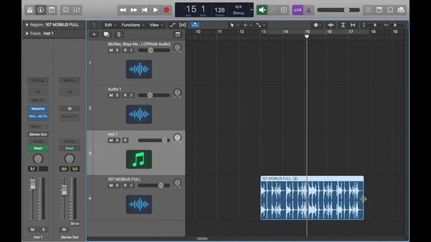Toggle the purple Count-in 1234 button
Image resolution: width=431 pixels, height=242 pixels.
point(298,10)
